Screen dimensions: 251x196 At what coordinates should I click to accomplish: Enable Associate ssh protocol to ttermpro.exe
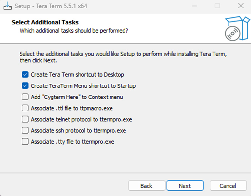tap(25, 131)
